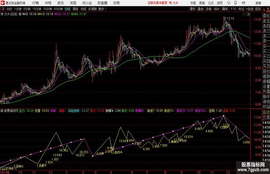Open the 发现 menu

(73, 3)
